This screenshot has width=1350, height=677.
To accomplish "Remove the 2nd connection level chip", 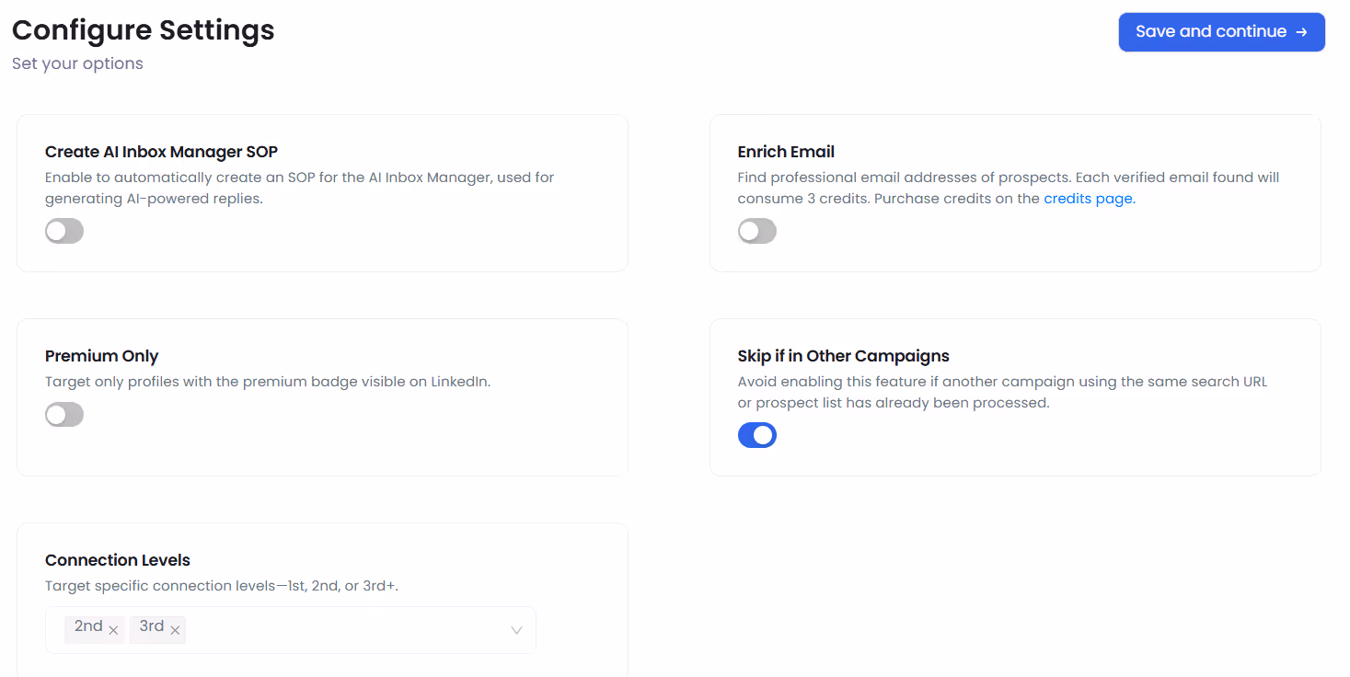I will (x=113, y=630).
